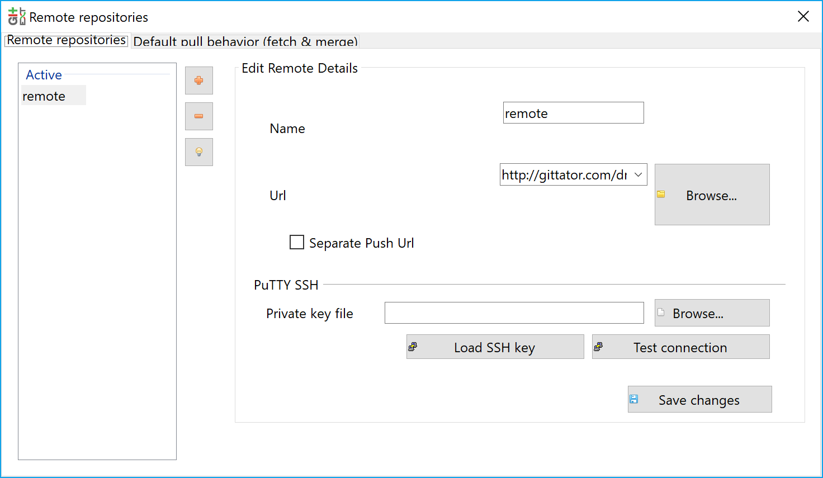Image resolution: width=823 pixels, height=478 pixels.
Task: Click the Private key file text field
Action: (x=514, y=313)
